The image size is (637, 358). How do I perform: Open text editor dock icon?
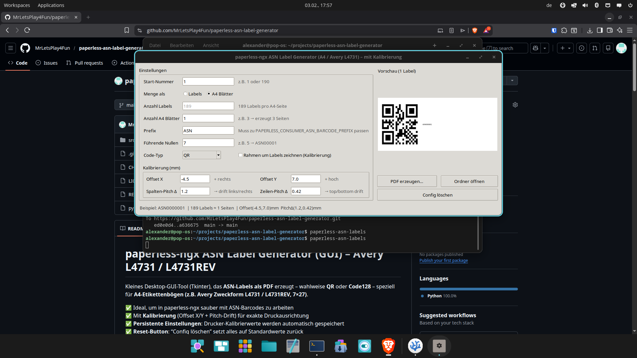[x=293, y=346]
